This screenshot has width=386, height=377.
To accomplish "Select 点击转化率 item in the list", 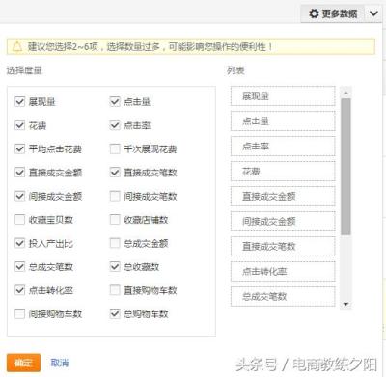I will pos(283,271).
